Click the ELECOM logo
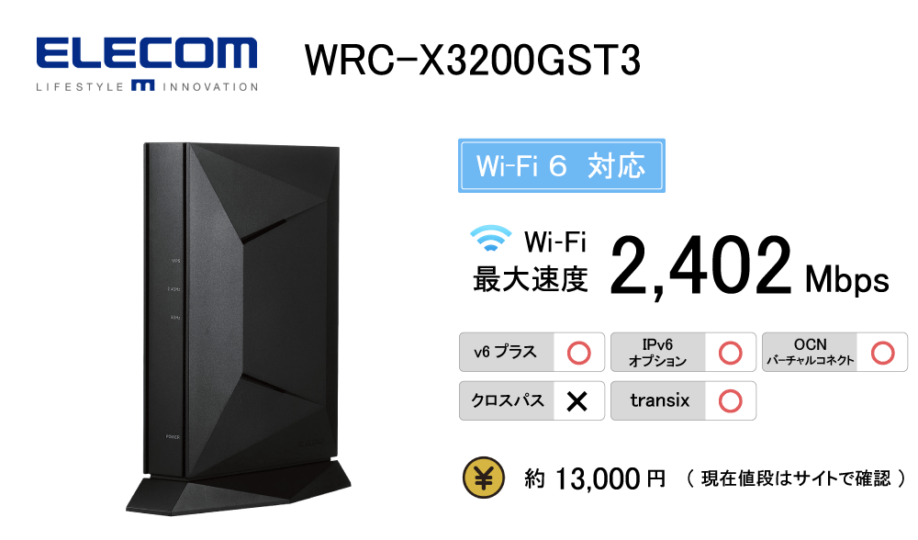This screenshot has height=540, width=918. pos(146,64)
